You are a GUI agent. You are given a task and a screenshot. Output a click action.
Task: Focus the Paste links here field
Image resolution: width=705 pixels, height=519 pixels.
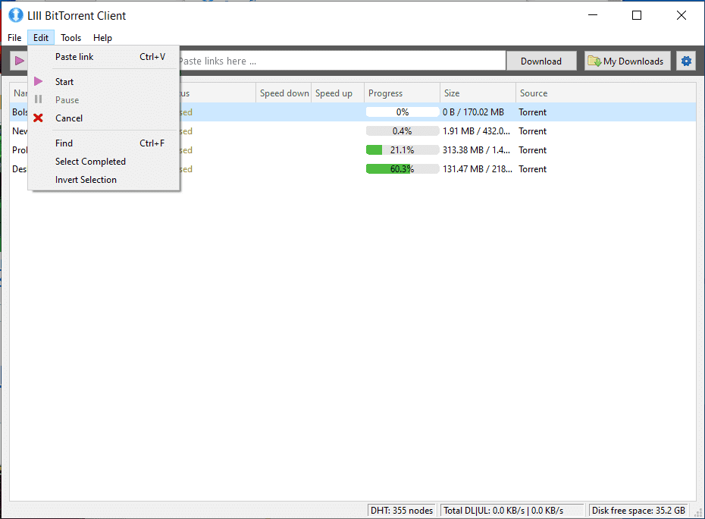tap(343, 61)
